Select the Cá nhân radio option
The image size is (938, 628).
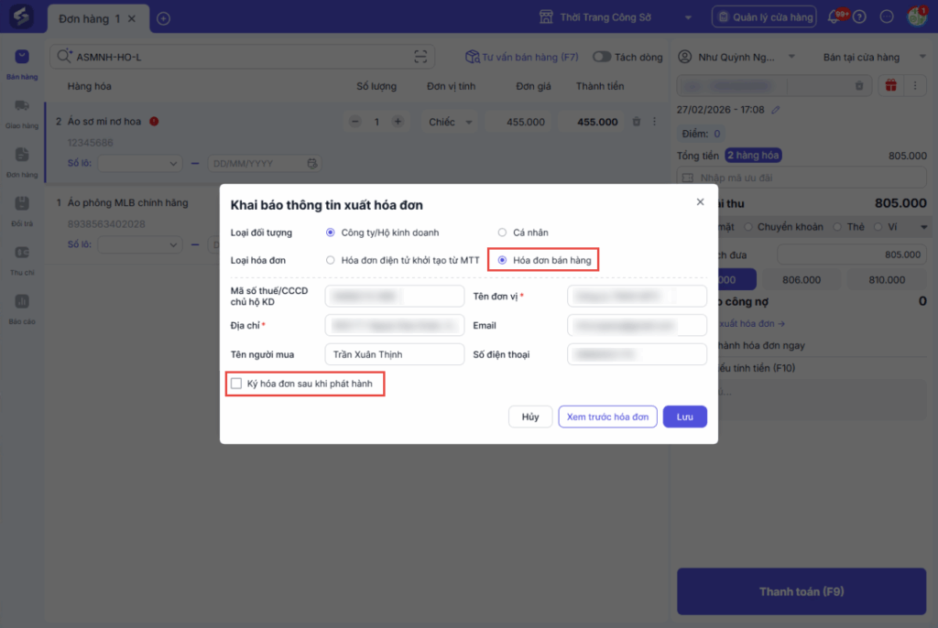502,233
